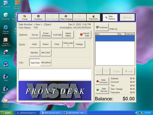The image size is (153, 115).
Task: Move selection down with the down arrow
Action: tap(106, 71)
